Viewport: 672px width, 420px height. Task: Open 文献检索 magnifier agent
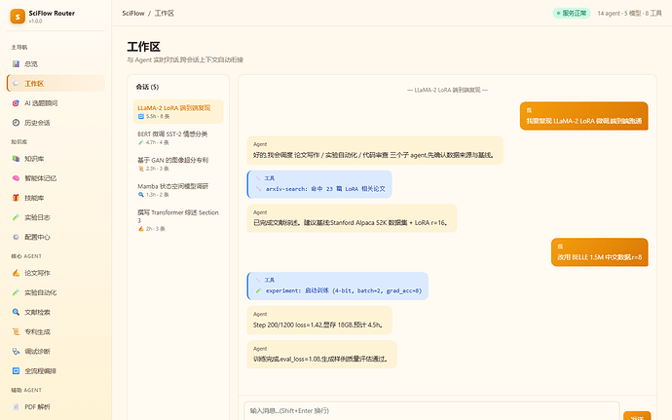pyautogui.click(x=56, y=312)
